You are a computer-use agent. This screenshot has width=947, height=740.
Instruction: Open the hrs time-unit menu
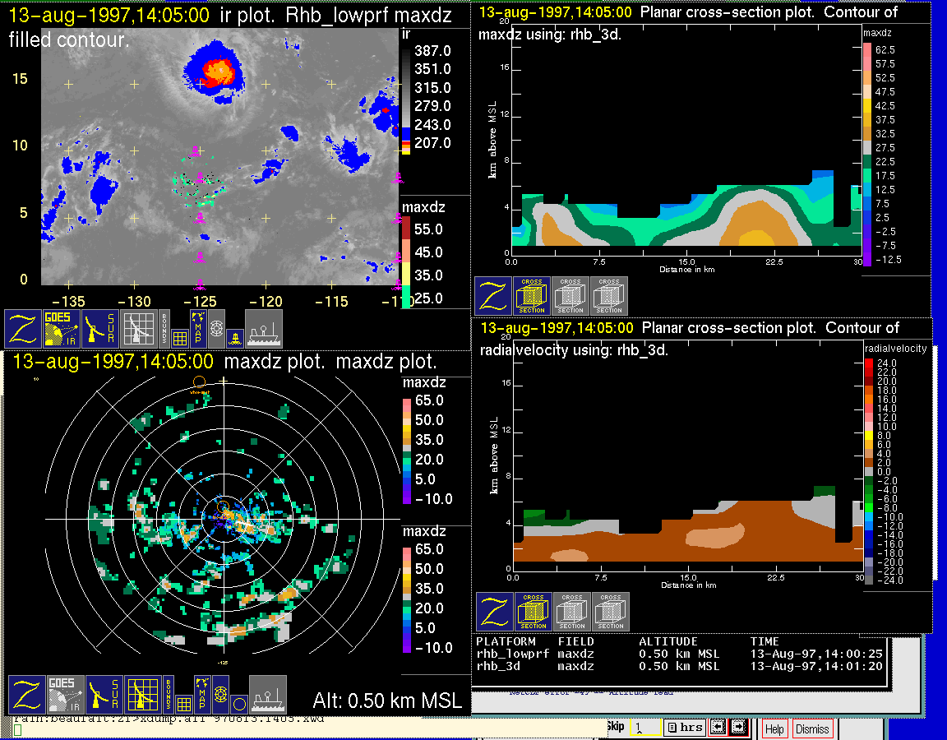684,728
